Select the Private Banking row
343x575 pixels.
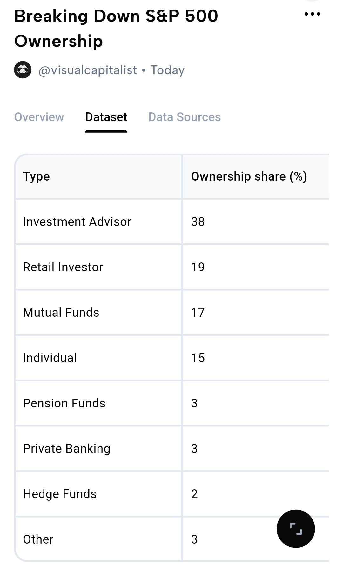tap(172, 449)
